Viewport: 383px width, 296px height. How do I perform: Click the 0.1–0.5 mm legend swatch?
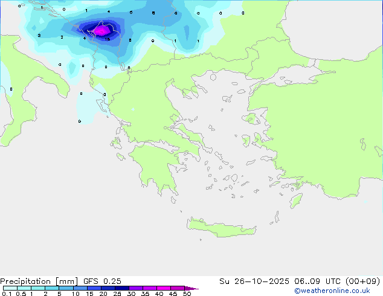click(x=10, y=288)
